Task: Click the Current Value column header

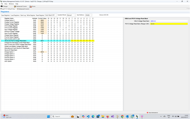Action: (42, 18)
